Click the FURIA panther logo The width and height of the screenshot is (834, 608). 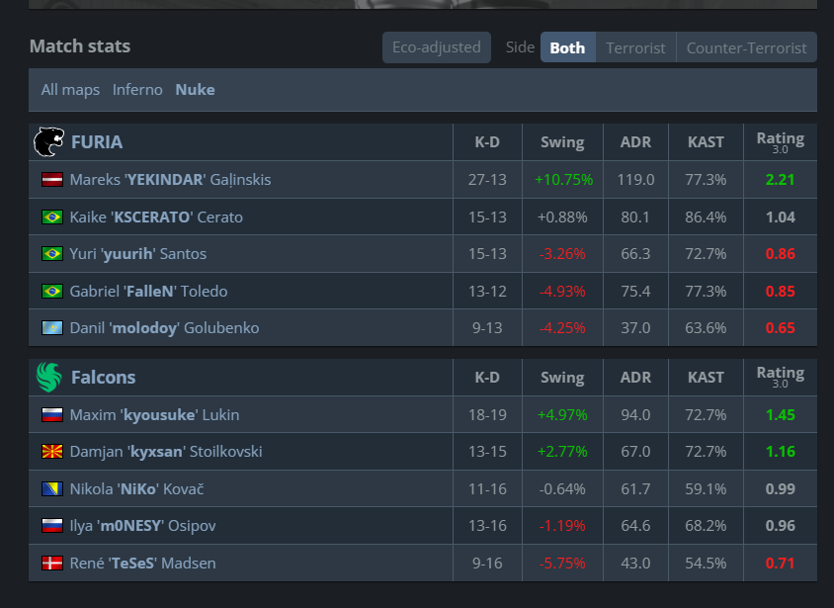pos(49,141)
